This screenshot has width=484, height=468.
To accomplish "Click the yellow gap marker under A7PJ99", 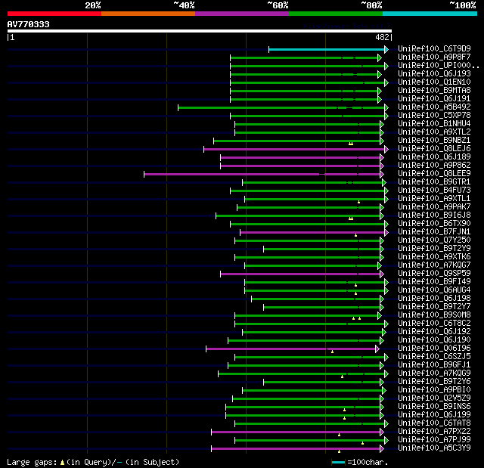I will (x=363, y=443).
